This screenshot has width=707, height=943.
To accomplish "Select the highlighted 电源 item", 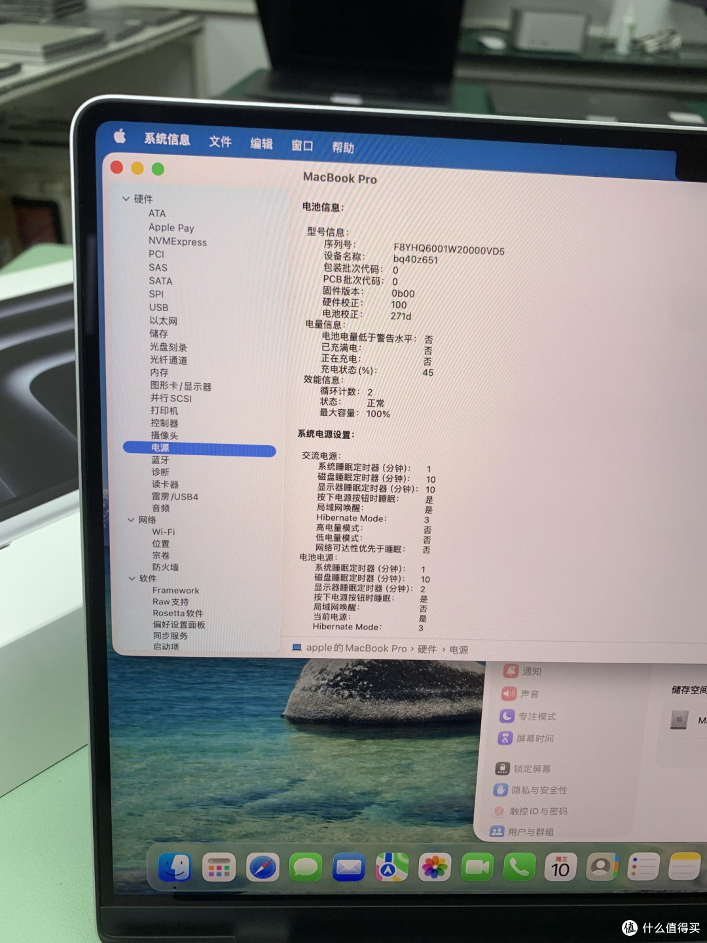I will pos(200,449).
